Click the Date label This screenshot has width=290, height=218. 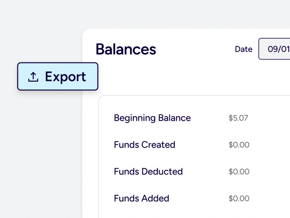click(x=244, y=49)
